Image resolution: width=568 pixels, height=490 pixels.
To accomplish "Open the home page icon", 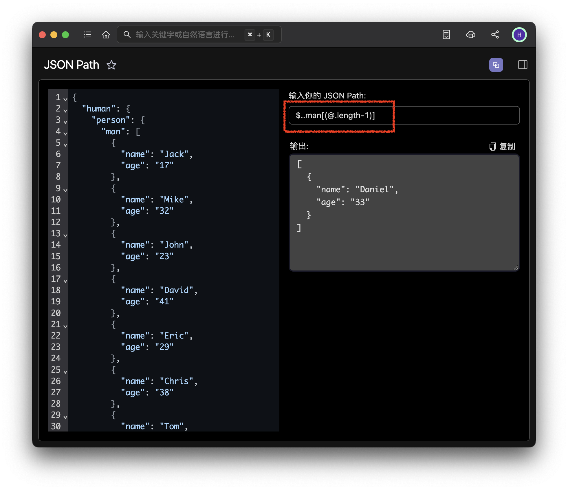I will (x=106, y=34).
